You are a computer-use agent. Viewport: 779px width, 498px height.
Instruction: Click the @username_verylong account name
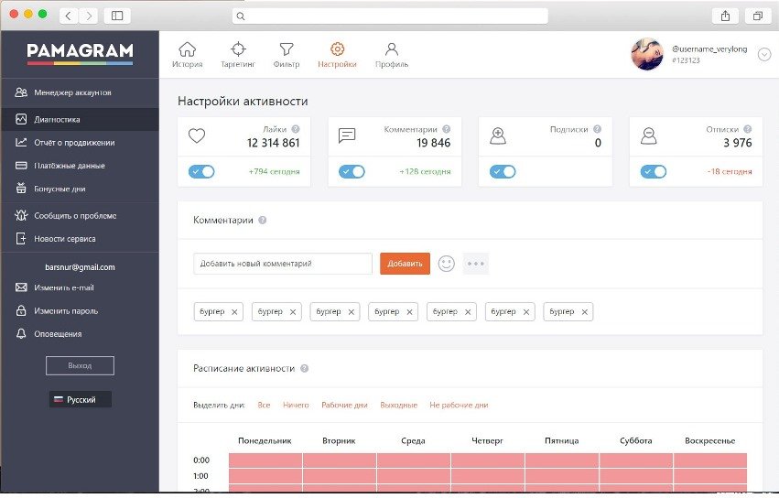click(709, 49)
